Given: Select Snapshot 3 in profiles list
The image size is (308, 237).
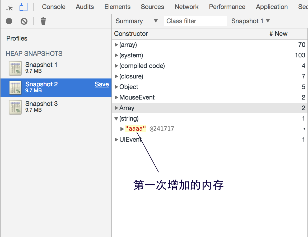Looking at the screenshot, I should click(x=56, y=107).
